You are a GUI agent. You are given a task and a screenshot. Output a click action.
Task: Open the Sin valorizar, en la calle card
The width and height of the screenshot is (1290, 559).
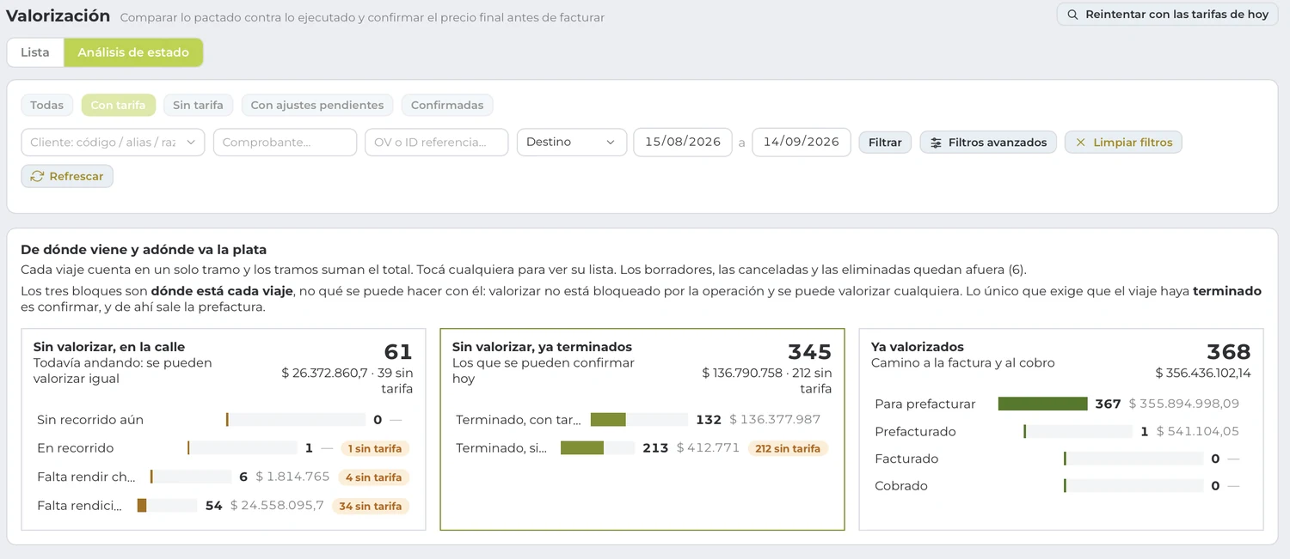224,429
